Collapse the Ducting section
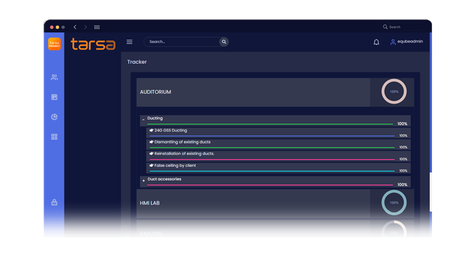This screenshot has width=472, height=265. [143, 120]
